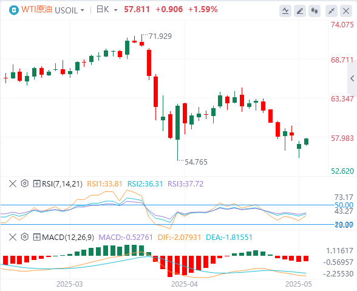
Task: Expand the USOIL symbol dropdown arrow
Action: tap(83, 10)
